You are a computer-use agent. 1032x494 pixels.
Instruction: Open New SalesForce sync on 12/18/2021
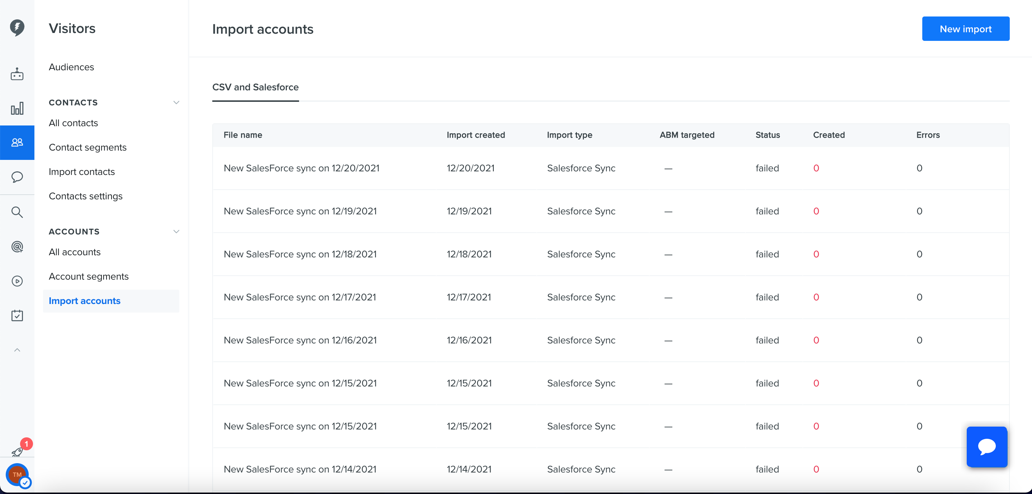pyautogui.click(x=300, y=255)
